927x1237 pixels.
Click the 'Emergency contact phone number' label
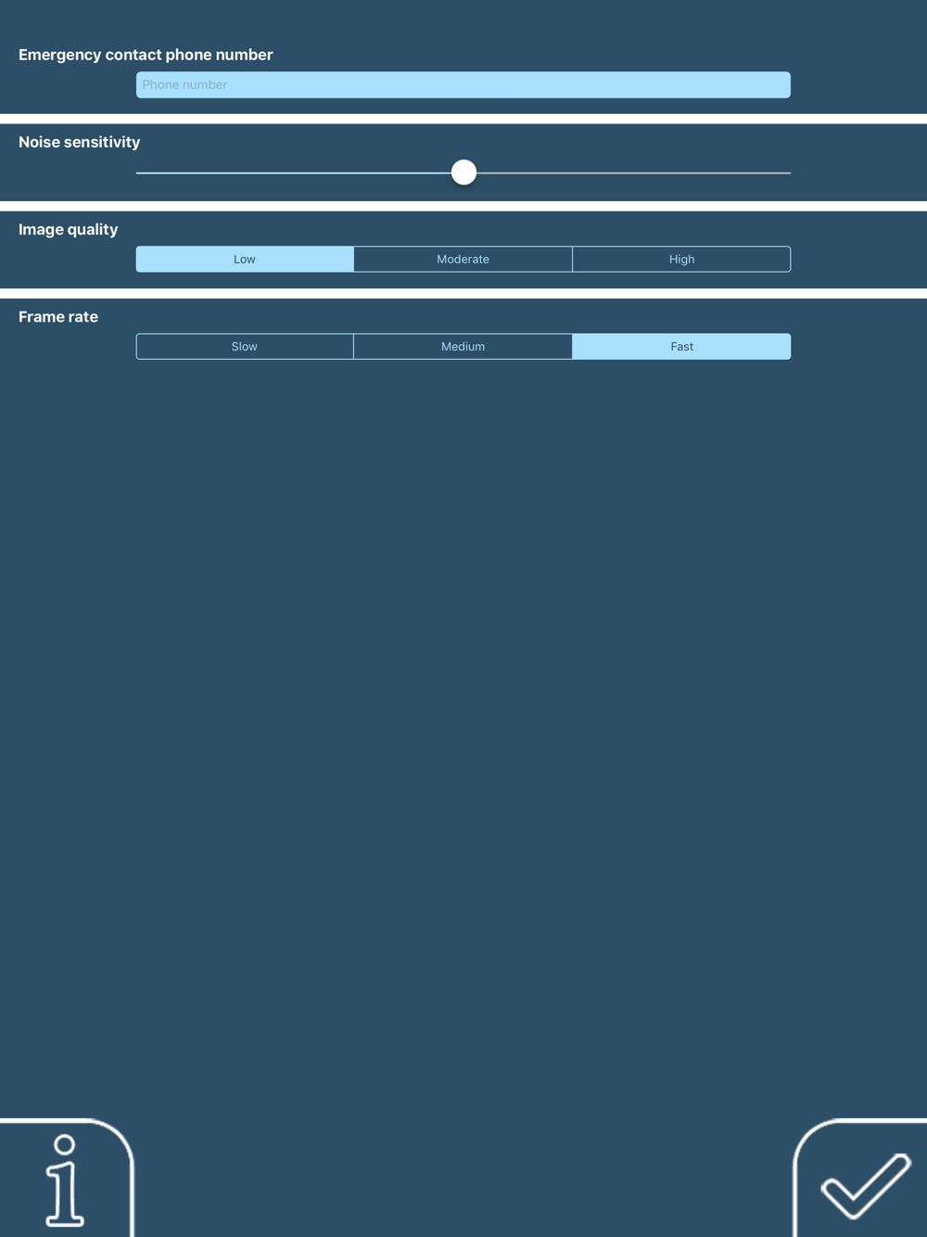tap(146, 55)
